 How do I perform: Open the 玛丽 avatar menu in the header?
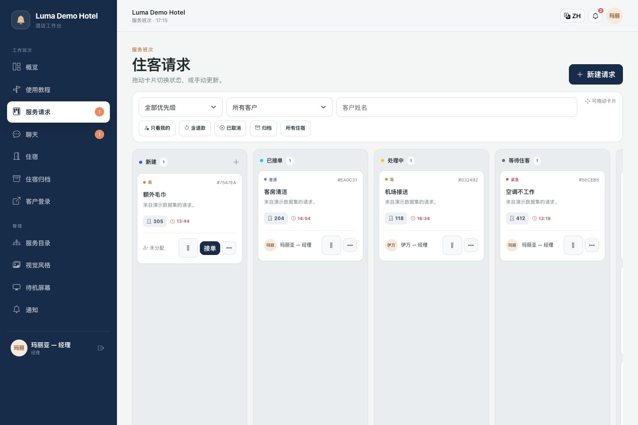615,16
